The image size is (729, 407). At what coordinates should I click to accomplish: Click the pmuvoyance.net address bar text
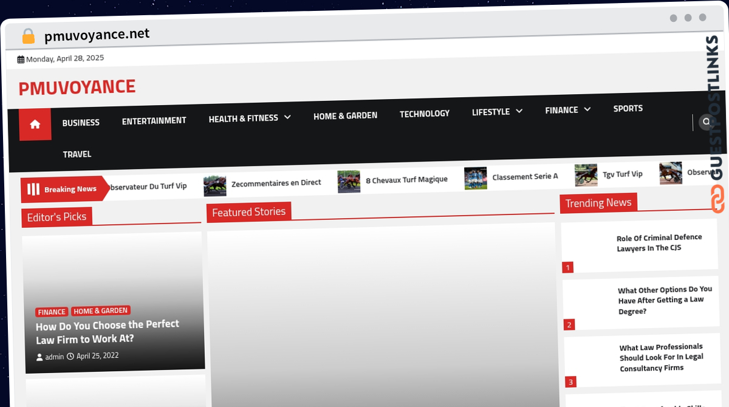tap(97, 35)
